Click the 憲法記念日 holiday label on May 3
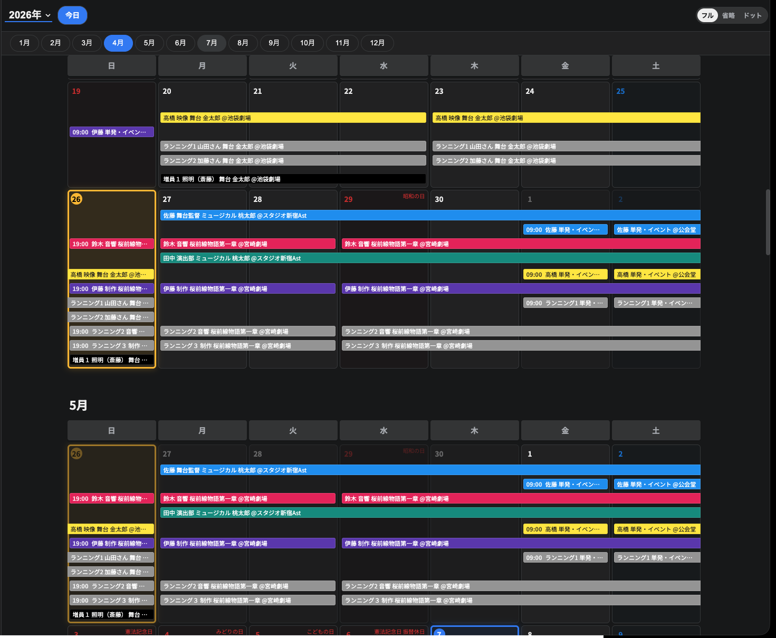This screenshot has width=776, height=638. point(139,632)
